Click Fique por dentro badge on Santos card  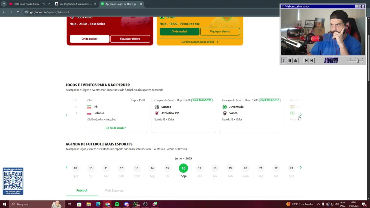202,100
